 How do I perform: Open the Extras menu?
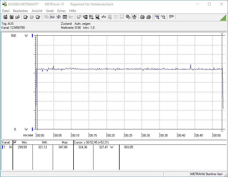point(61,11)
